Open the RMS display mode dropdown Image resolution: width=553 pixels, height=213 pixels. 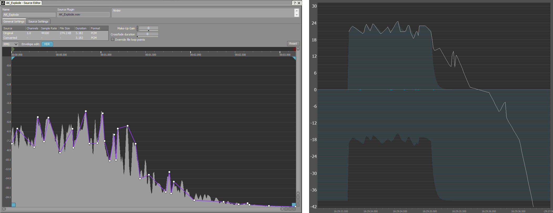pyautogui.click(x=10, y=44)
